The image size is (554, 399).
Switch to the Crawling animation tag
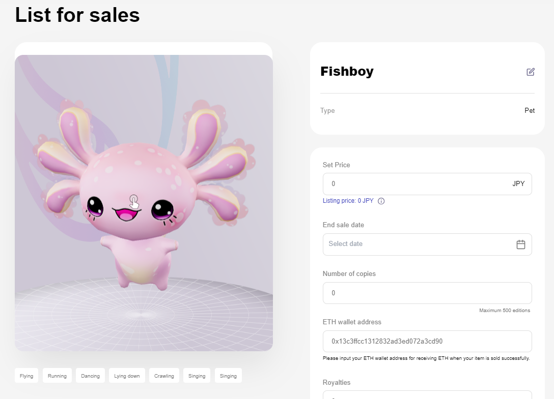pos(164,376)
